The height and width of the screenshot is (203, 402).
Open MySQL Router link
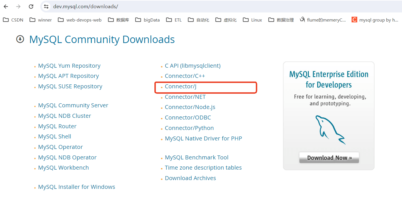57,126
